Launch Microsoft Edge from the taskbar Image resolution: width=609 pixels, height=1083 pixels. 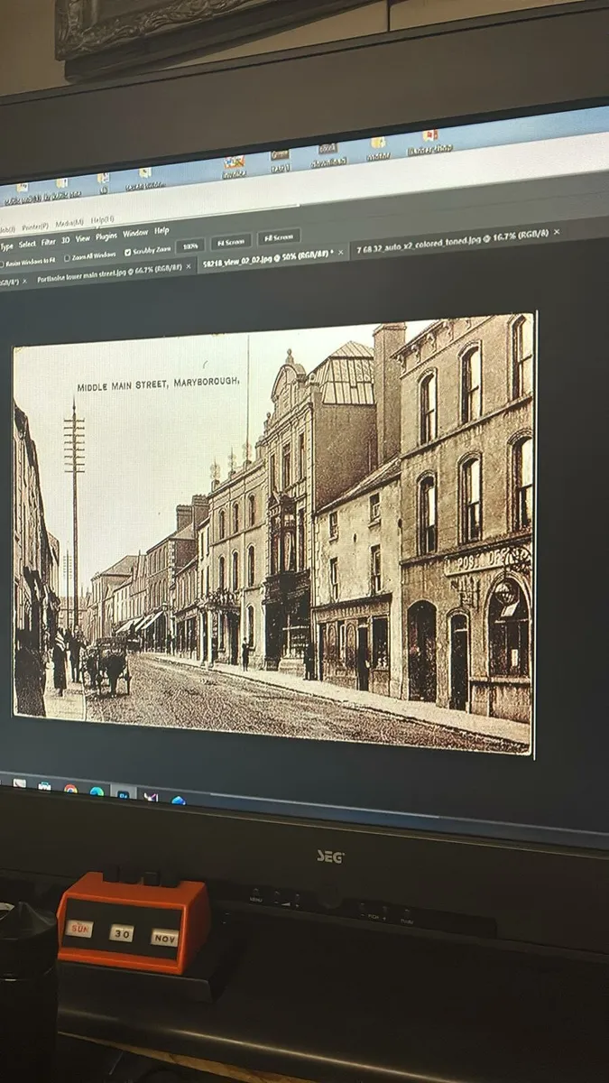coord(97,791)
